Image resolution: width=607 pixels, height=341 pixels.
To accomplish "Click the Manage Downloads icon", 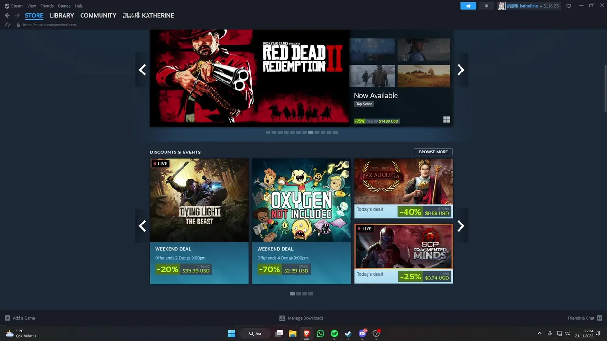I will coord(282,318).
